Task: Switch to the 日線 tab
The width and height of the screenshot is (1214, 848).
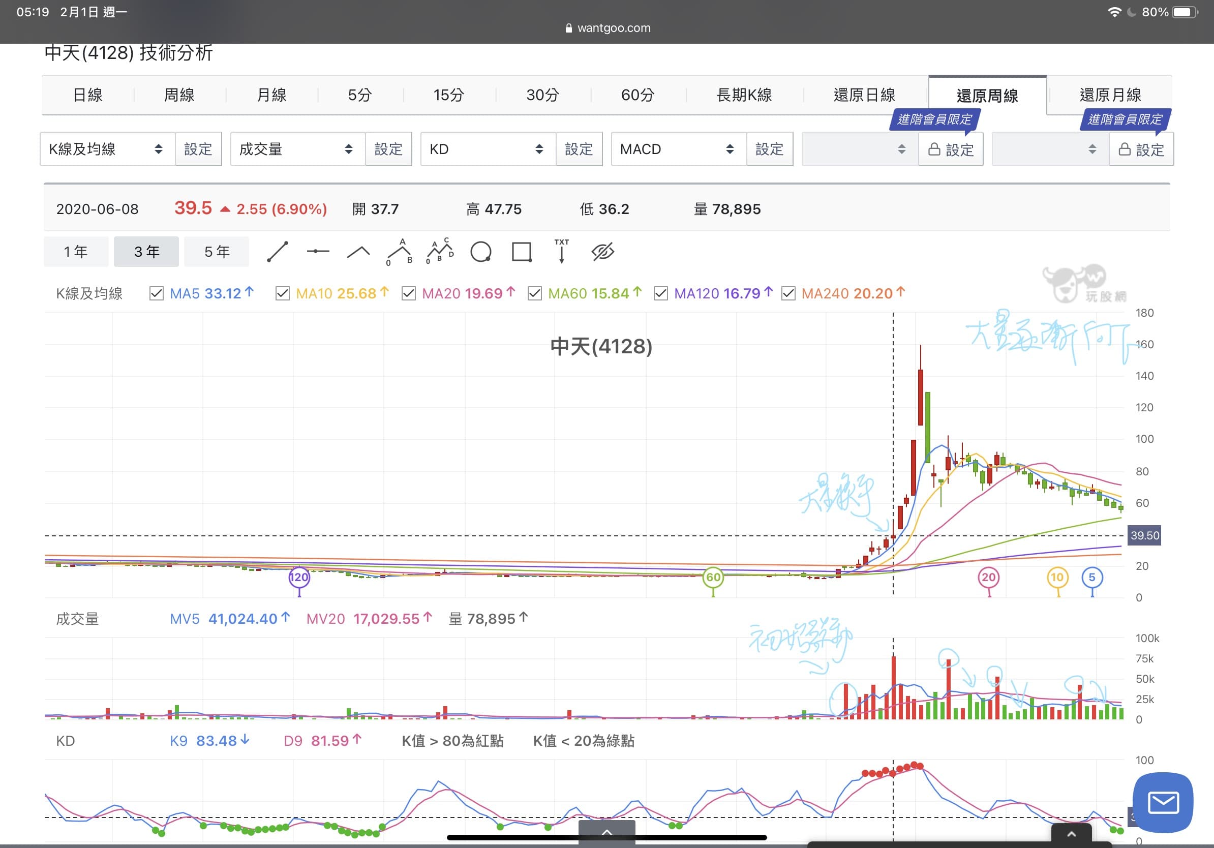Action: coord(88,95)
